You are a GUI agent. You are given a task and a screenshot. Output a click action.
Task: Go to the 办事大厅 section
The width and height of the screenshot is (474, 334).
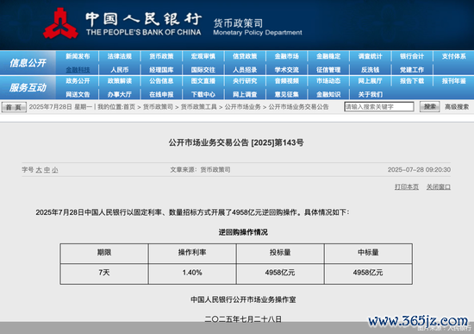(x=120, y=94)
